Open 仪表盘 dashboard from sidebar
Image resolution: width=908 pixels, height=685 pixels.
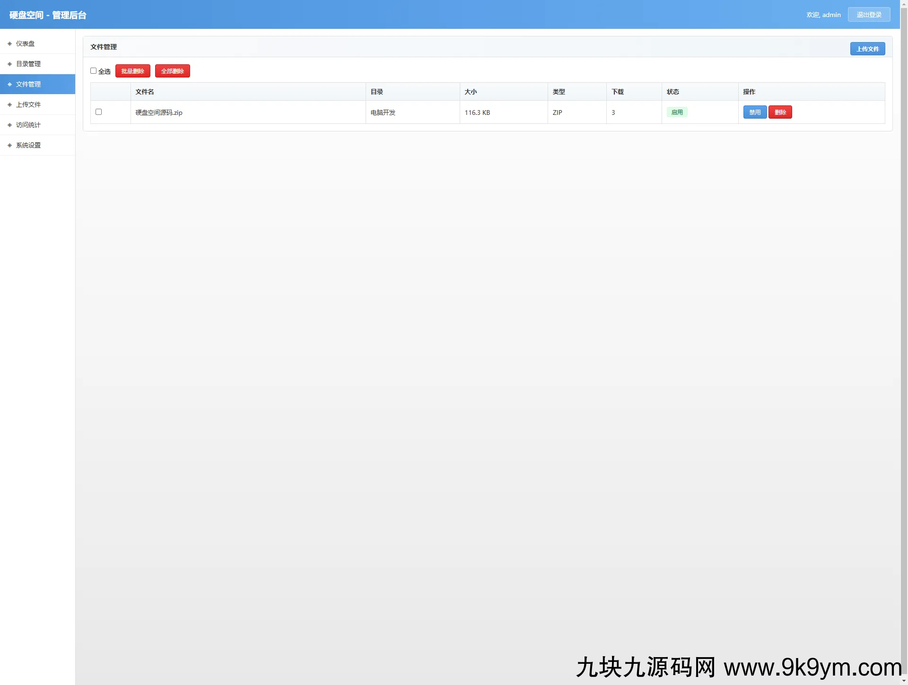pos(26,43)
